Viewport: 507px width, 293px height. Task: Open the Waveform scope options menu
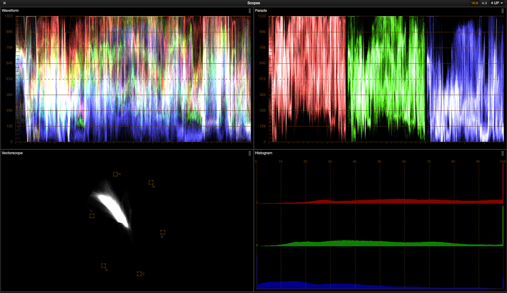pos(250,11)
